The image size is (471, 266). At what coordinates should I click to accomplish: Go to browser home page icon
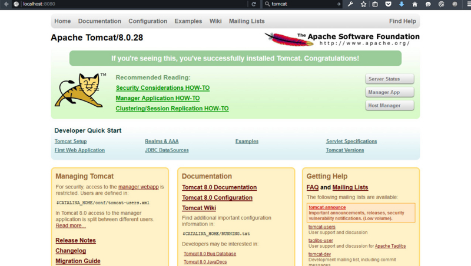pyautogui.click(x=415, y=4)
